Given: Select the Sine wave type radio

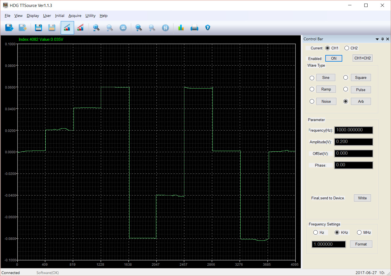Looking at the screenshot, I should 312,78.
